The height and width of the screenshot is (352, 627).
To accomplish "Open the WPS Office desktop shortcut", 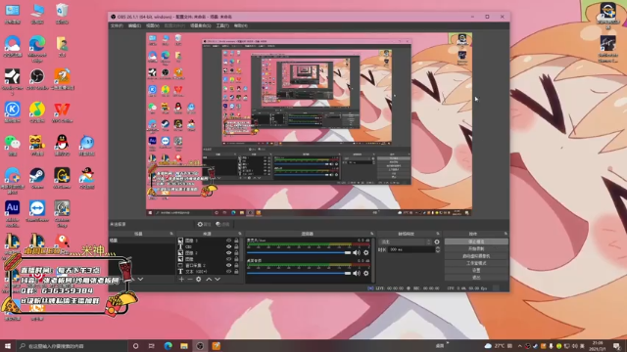I will coord(62,112).
